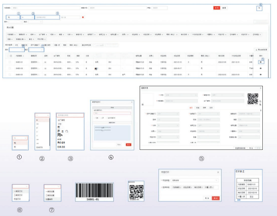Image resolution: width=277 pixels, height=216 pixels.
Task: Click the sort icon beside 内部编码 column header
Action: tap(23, 56)
